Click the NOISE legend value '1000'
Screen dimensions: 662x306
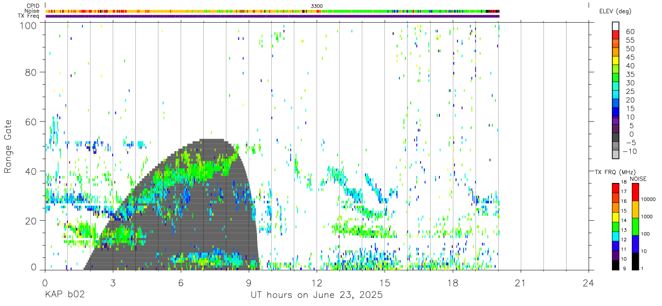click(x=646, y=217)
